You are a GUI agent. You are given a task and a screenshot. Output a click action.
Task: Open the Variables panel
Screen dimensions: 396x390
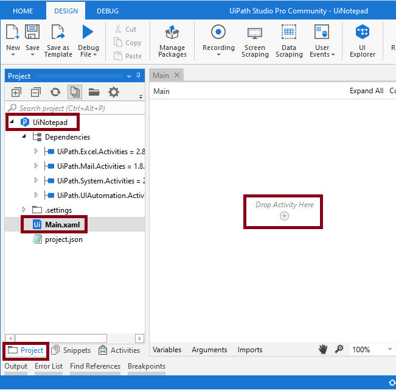pos(167,350)
